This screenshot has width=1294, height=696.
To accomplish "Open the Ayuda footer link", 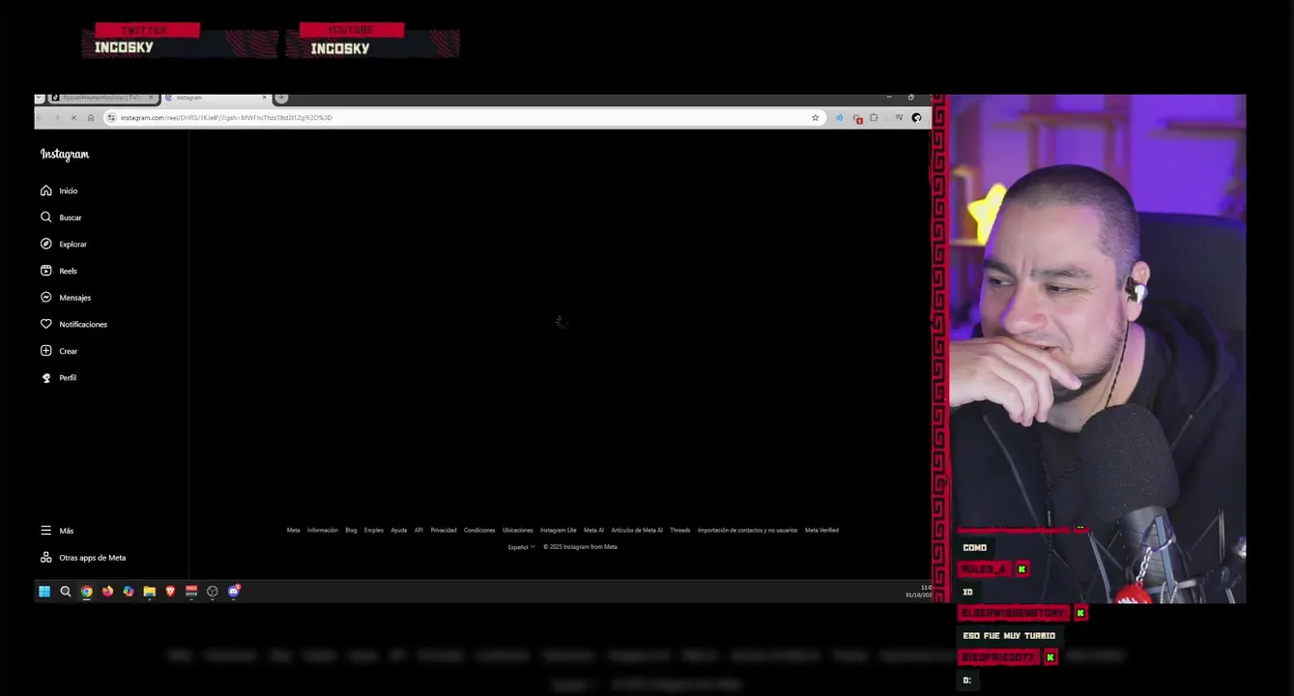I will pyautogui.click(x=399, y=531).
